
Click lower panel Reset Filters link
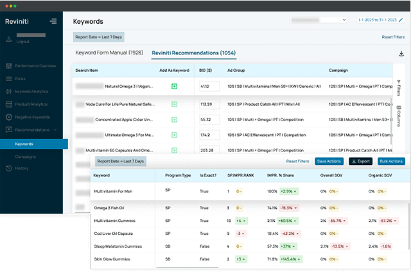(297, 161)
